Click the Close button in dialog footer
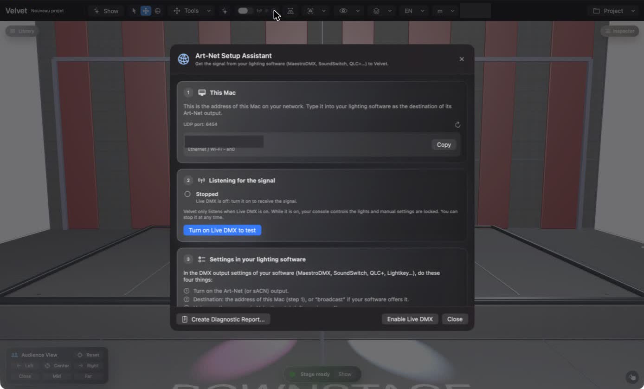The width and height of the screenshot is (644, 389). [455, 319]
